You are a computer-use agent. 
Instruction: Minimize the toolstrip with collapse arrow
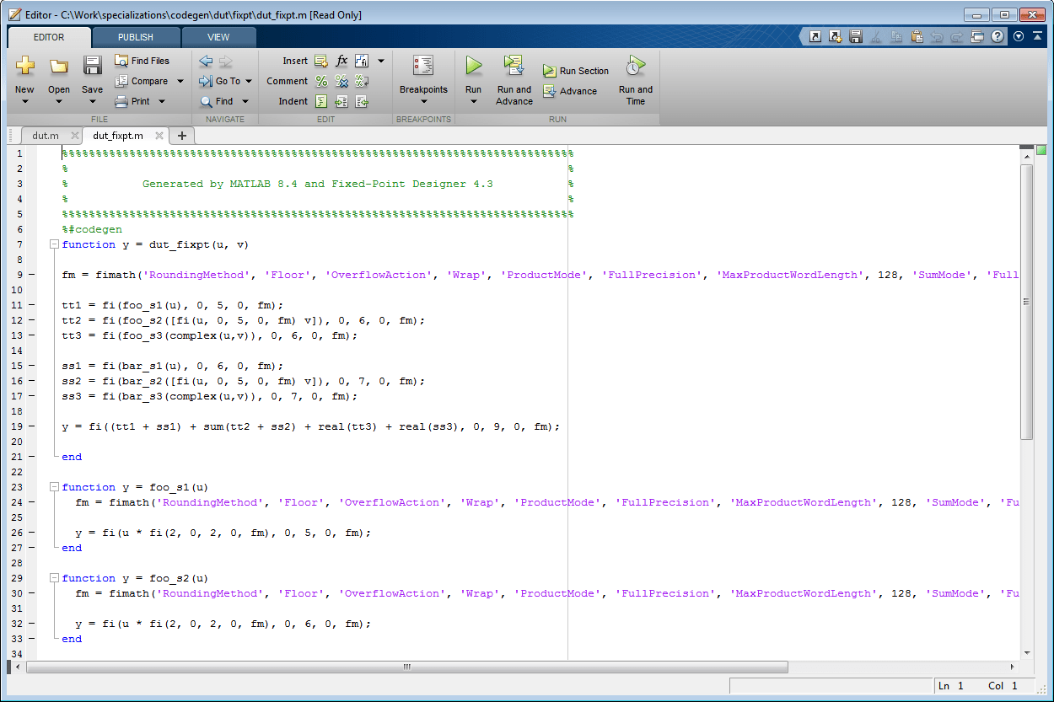1037,36
